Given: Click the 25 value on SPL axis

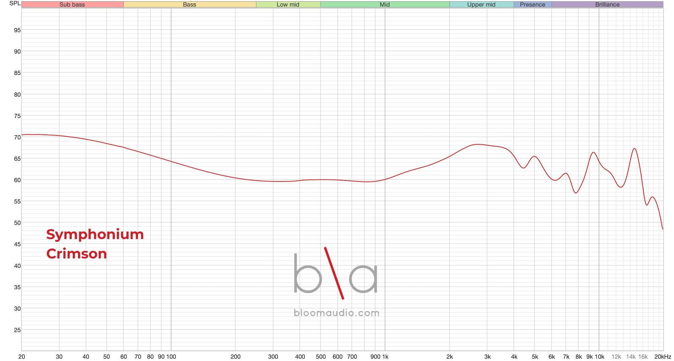Looking at the screenshot, I should (17, 330).
